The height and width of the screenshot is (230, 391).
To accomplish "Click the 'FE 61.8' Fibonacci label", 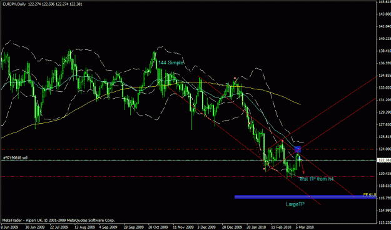I will pyautogui.click(x=370, y=194).
